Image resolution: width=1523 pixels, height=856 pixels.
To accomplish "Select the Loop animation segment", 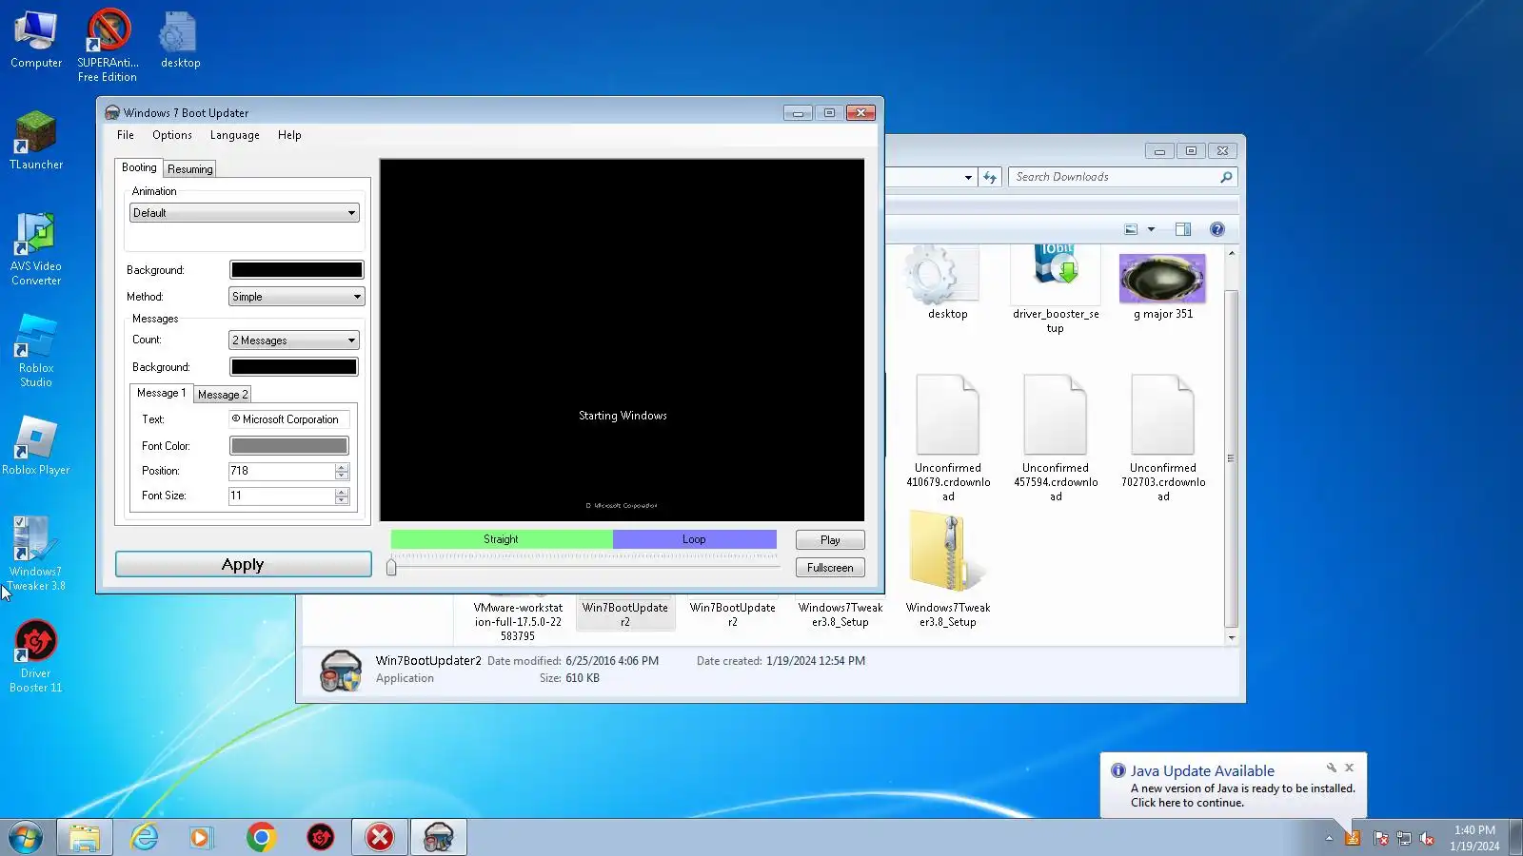I will (x=694, y=539).
